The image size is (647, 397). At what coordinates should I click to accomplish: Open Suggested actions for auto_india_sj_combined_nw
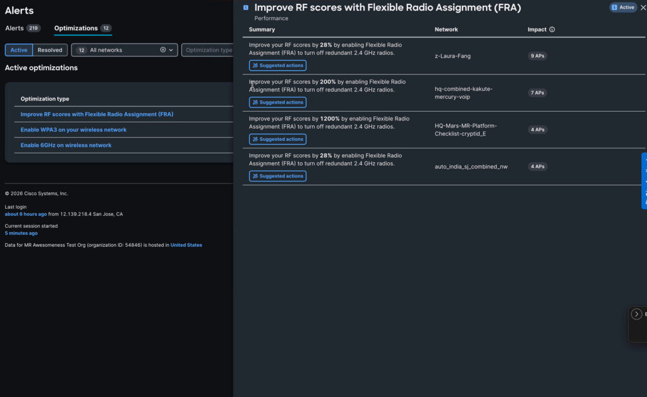coord(277,176)
